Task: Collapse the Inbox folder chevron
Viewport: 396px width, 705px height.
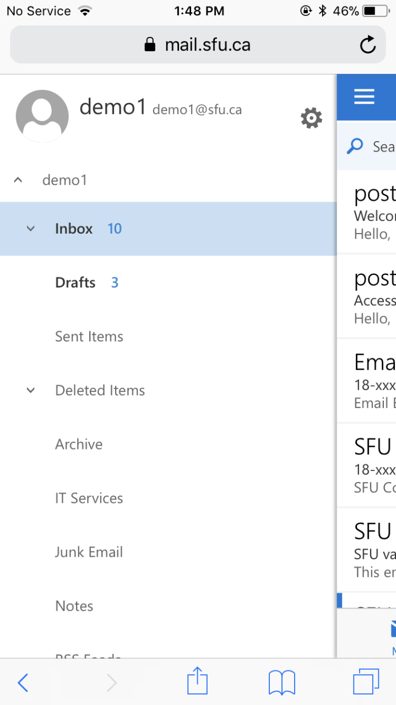Action: tap(31, 229)
